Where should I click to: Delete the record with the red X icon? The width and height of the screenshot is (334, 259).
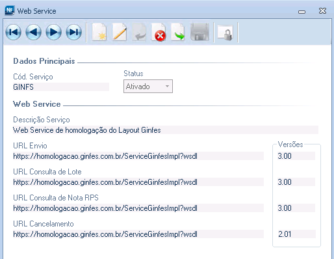tap(159, 32)
